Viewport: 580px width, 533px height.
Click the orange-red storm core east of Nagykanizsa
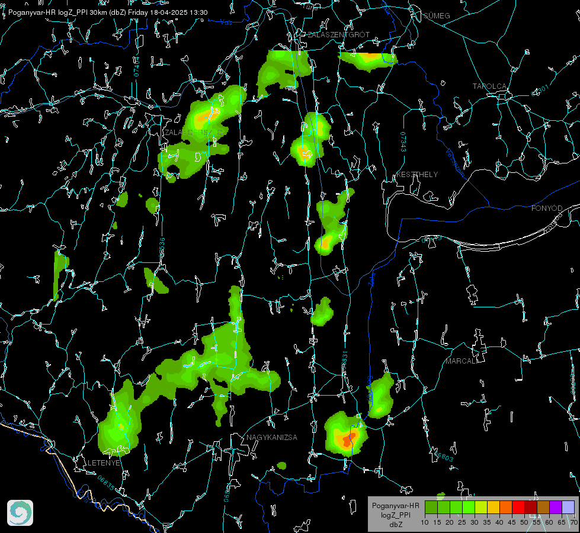(x=348, y=440)
